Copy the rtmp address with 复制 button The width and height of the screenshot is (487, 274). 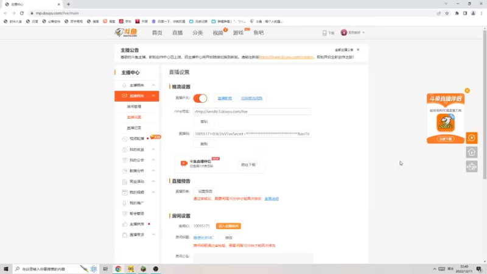click(x=204, y=121)
